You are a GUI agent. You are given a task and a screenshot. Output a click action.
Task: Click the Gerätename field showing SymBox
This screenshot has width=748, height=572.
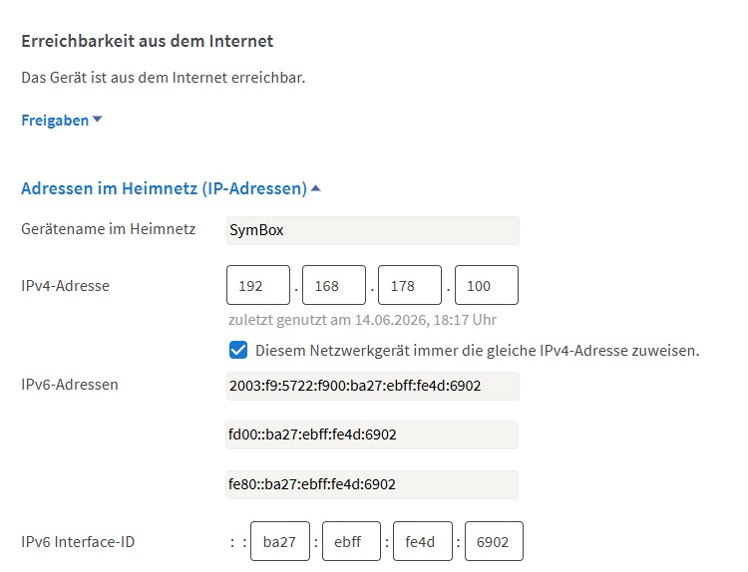click(373, 230)
